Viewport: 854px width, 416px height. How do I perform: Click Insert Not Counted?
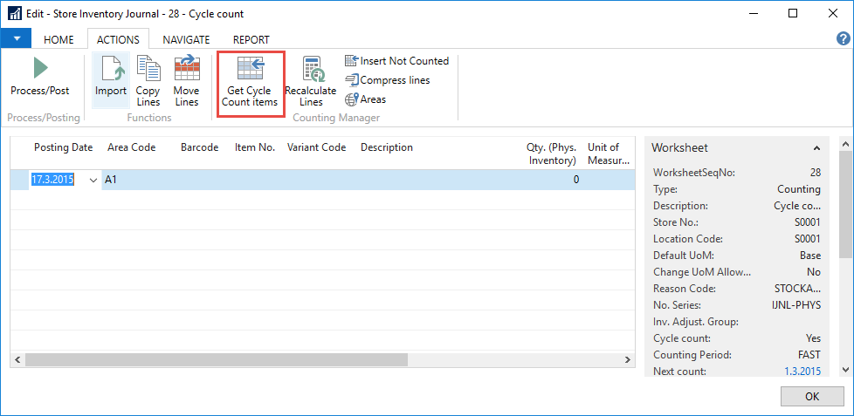(x=397, y=61)
